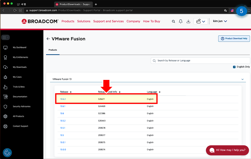Reload the page with the refresh icon
The width and height of the screenshot is (251, 159).
click(x=15, y=10)
